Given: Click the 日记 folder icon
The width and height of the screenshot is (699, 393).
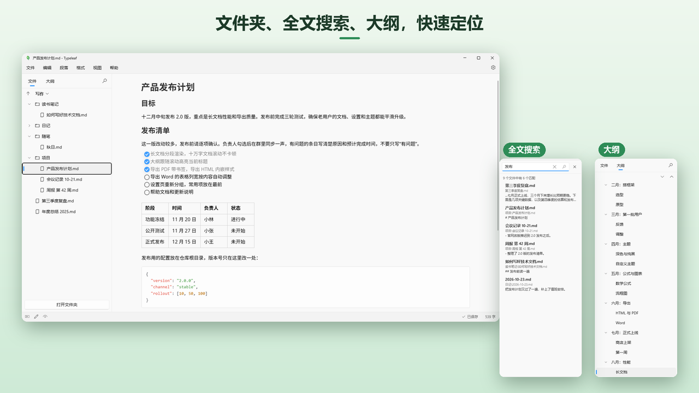Looking at the screenshot, I should coord(38,126).
